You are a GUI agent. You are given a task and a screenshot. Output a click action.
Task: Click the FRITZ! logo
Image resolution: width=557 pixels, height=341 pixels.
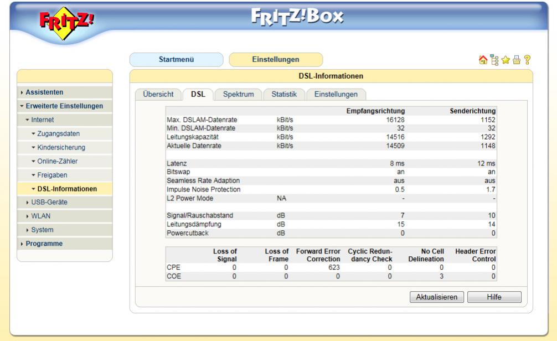tap(66, 22)
